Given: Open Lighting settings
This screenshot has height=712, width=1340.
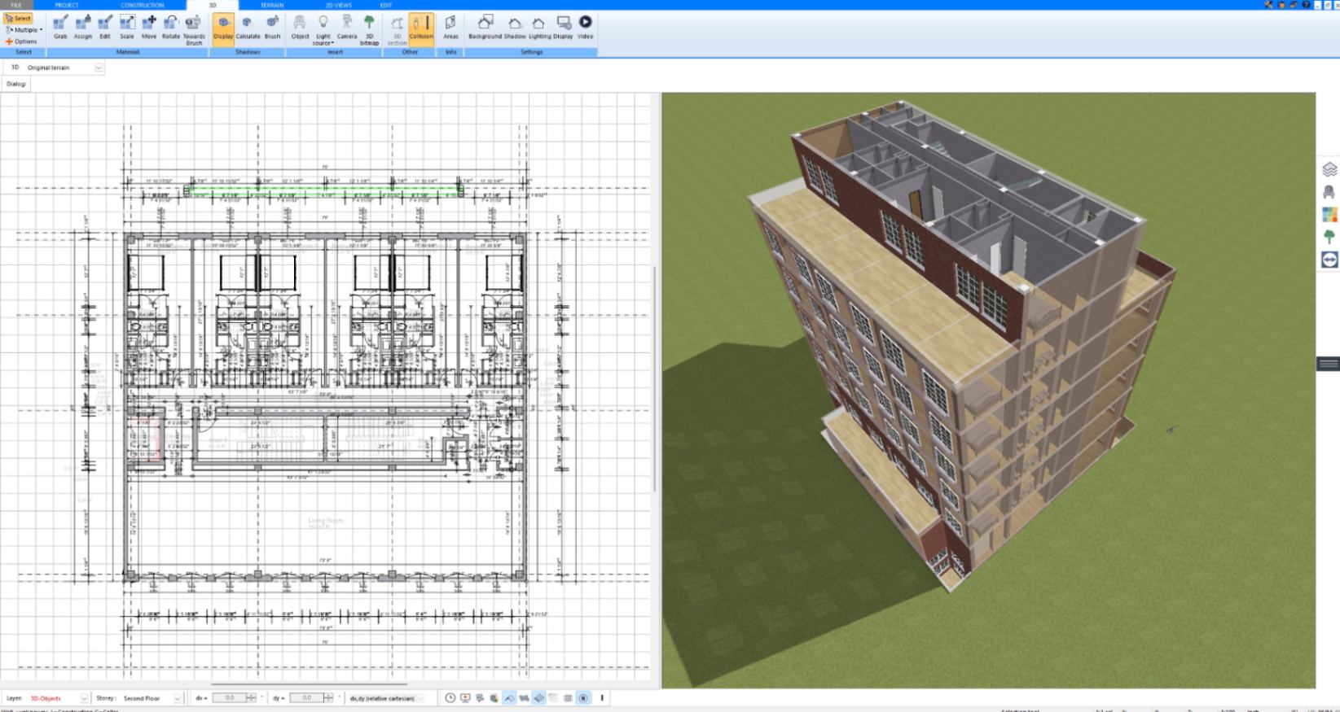Looking at the screenshot, I should point(539,27).
